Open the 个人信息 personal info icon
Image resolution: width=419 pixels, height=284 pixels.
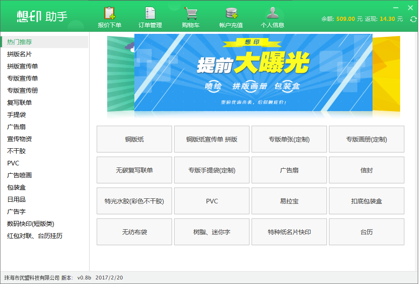click(272, 17)
